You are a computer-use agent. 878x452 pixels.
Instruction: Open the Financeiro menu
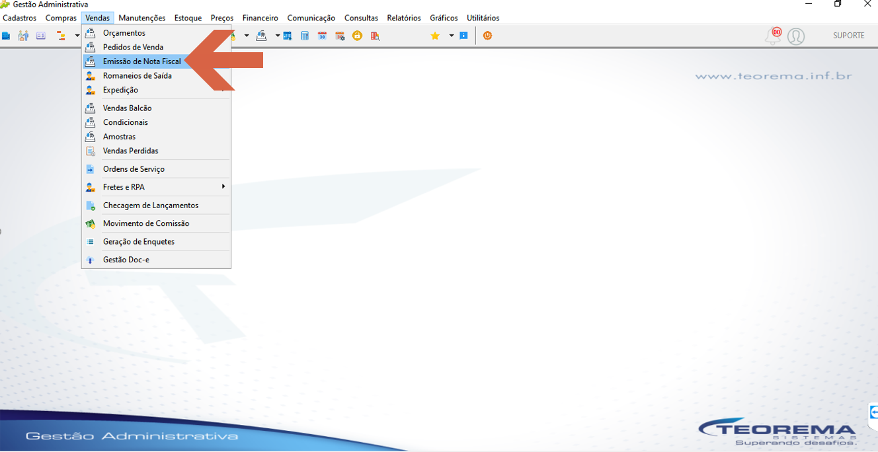[x=260, y=18]
